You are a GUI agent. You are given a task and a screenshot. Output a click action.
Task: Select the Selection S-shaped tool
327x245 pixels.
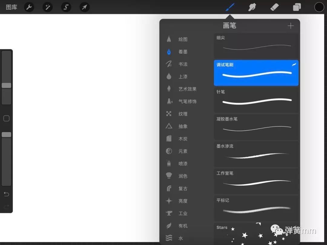(x=66, y=7)
